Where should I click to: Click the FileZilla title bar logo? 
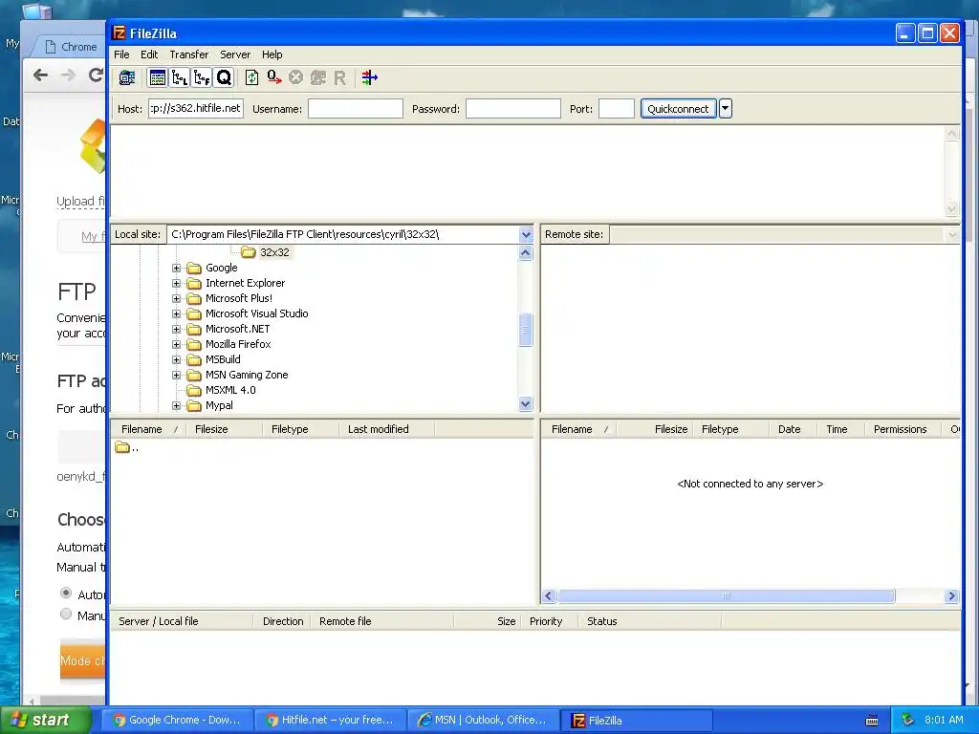[119, 32]
